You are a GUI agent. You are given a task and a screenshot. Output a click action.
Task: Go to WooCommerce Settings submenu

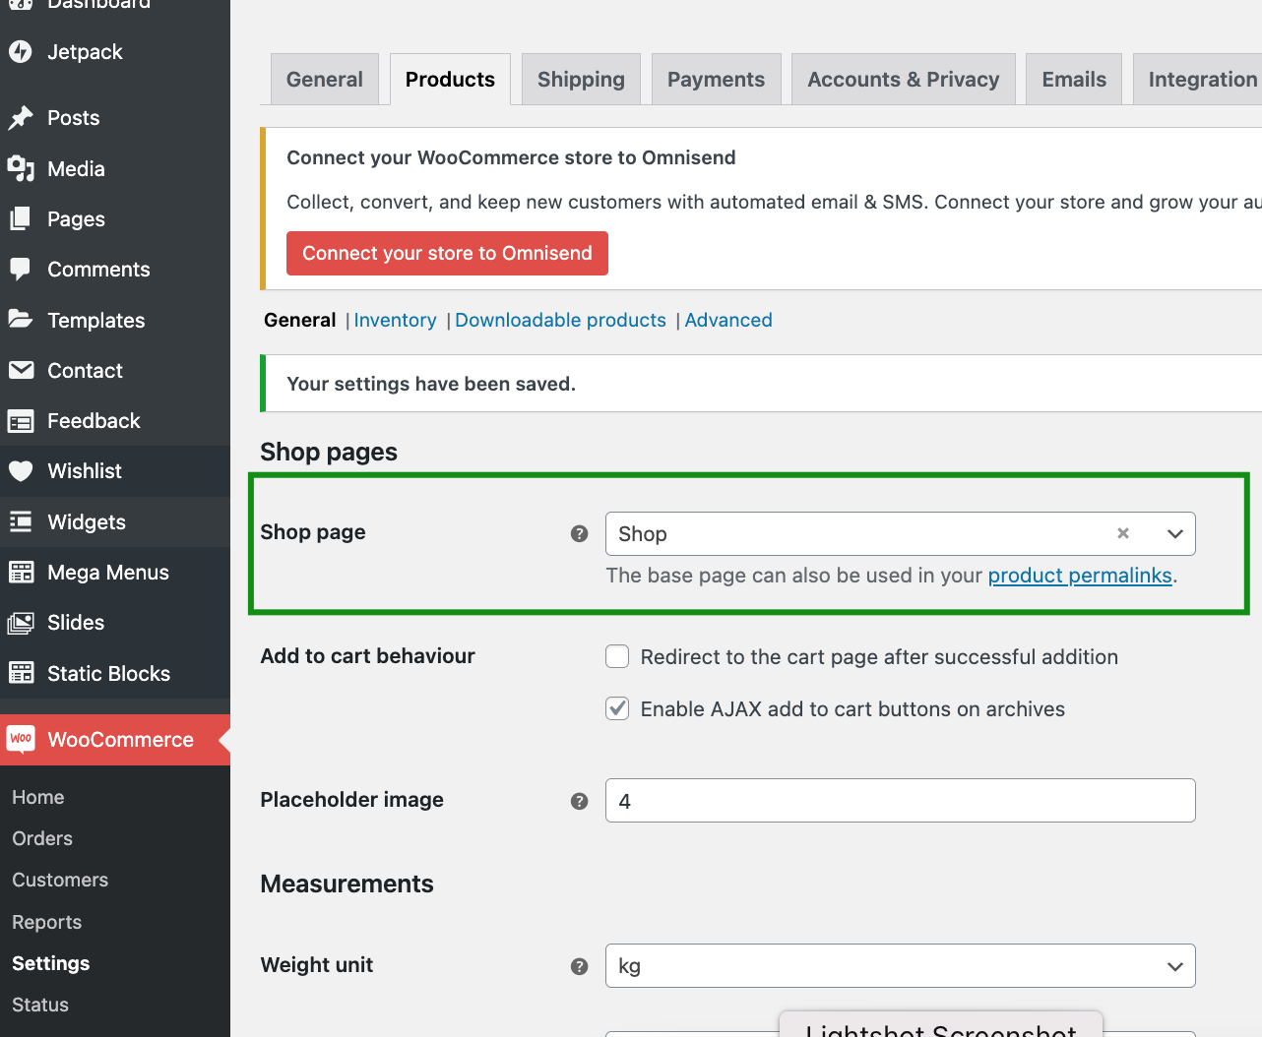click(x=51, y=963)
